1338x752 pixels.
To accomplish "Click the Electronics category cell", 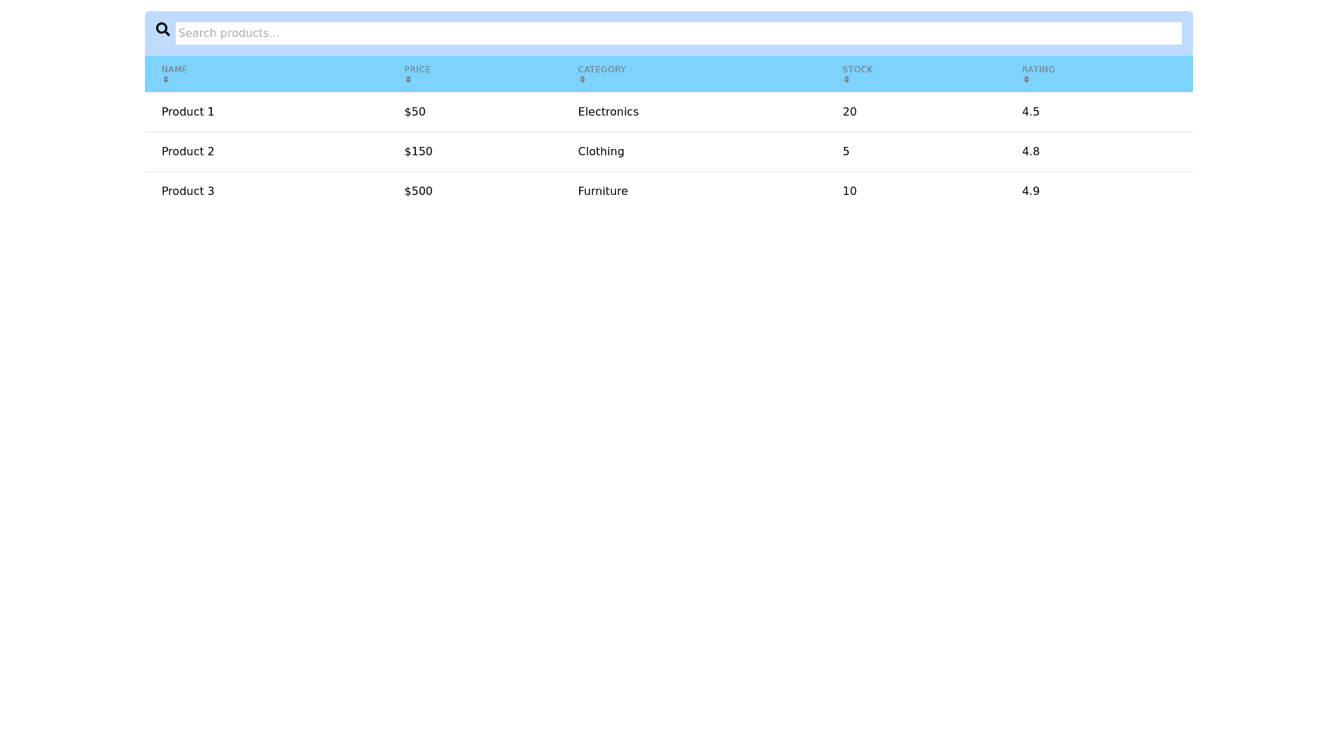I will (608, 112).
